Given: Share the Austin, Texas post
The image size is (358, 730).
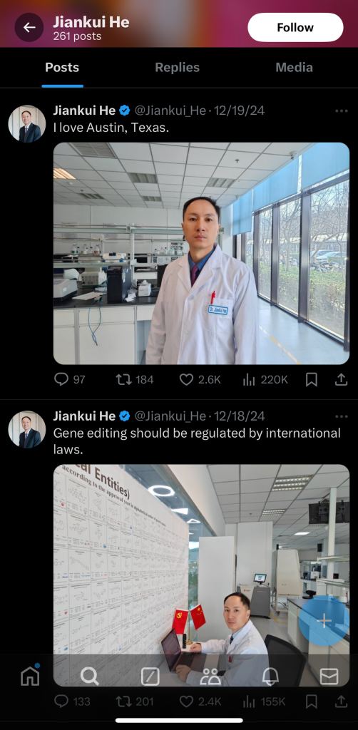Looking at the screenshot, I should [341, 379].
